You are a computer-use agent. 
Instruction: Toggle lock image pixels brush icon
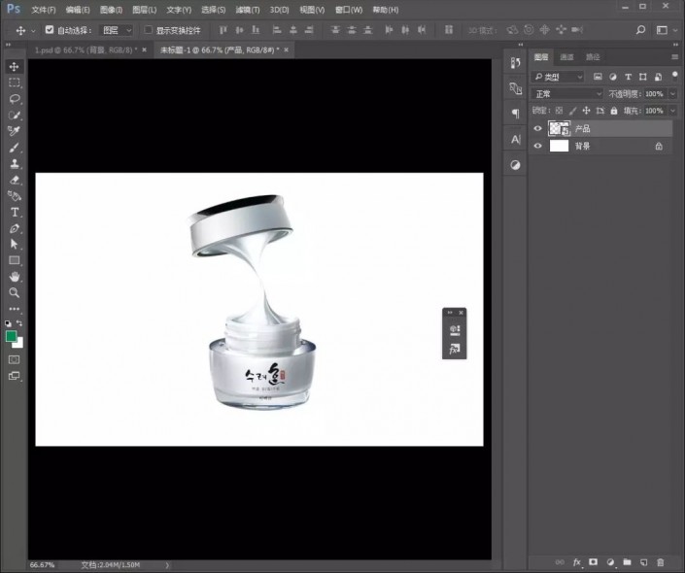coord(572,111)
